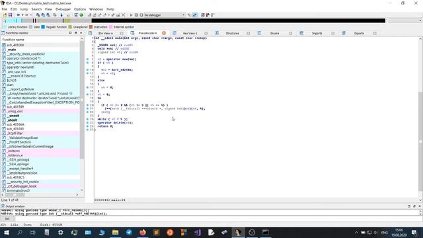This screenshot has width=423, height=238.
Task: Select _XcptFilter in the functions list
Action: tap(40, 134)
